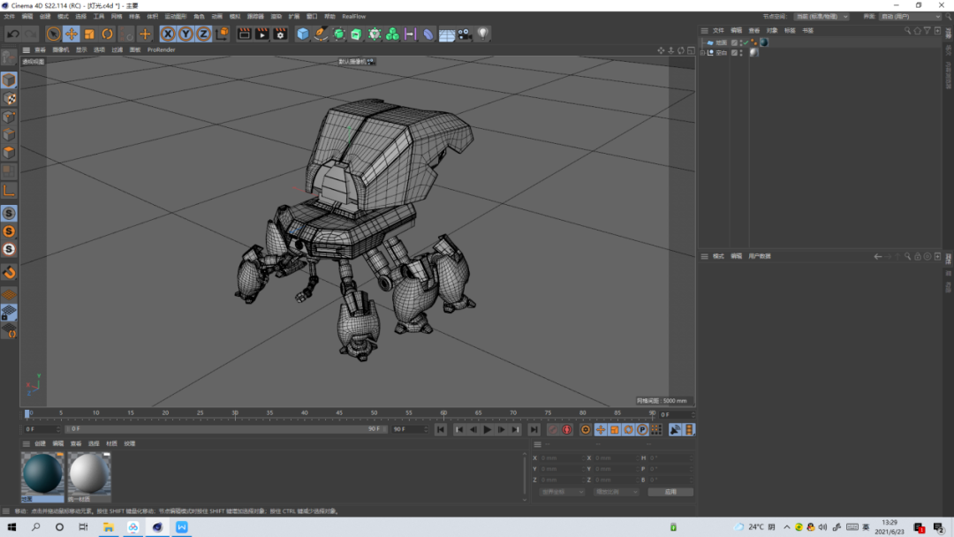Open viewport 摄像机 camera menu
This screenshot has height=537, width=954.
tap(61, 49)
